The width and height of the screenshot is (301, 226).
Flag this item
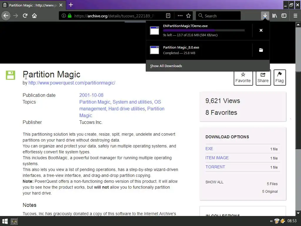pyautogui.click(x=280, y=78)
